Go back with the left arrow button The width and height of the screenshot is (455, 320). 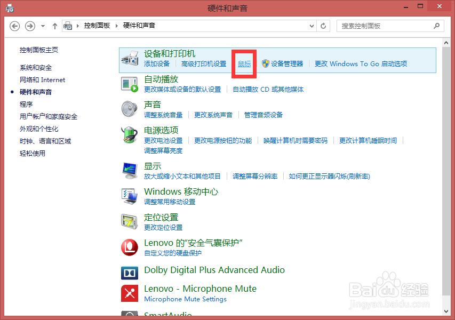[14, 26]
